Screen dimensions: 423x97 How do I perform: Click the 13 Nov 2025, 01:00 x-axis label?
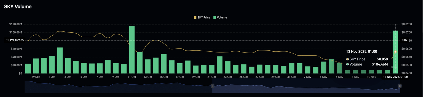(x=396, y=77)
